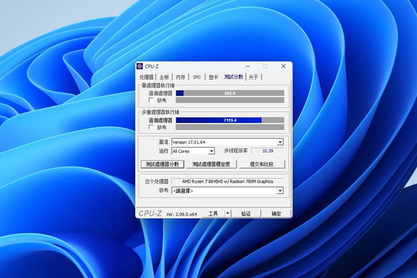Image resolution: width=417 pixels, height=278 pixels.
Task: Open the 处理器 tab
Action: [x=146, y=77]
